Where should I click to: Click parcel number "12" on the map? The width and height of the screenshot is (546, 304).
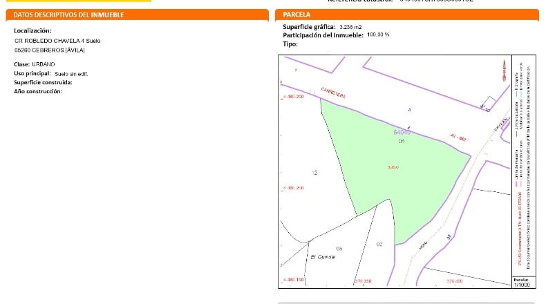click(x=314, y=173)
